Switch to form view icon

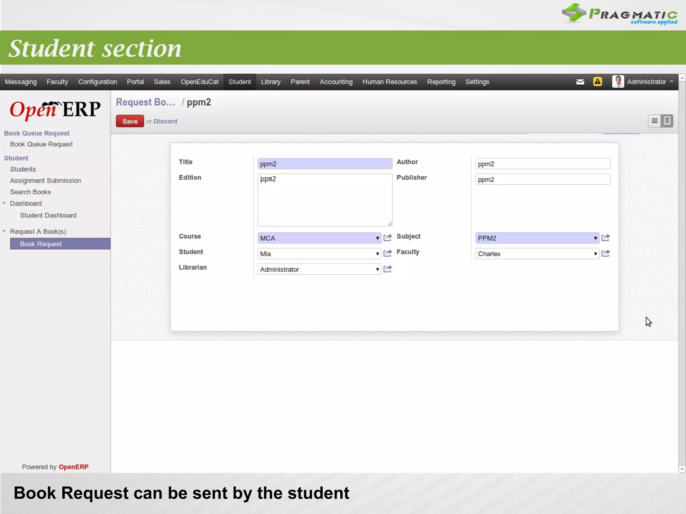pos(667,121)
